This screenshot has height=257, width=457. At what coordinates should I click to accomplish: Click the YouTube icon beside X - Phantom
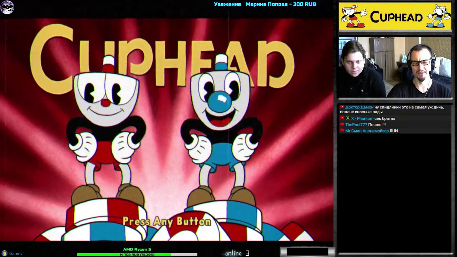(342, 118)
